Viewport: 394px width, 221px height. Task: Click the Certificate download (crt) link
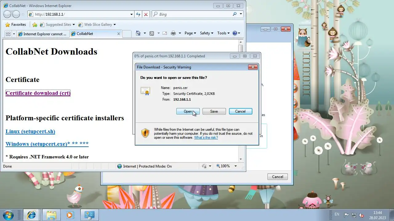point(38,93)
